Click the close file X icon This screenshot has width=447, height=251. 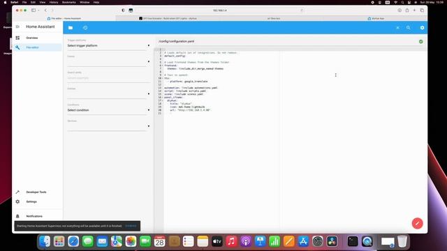coord(397,28)
